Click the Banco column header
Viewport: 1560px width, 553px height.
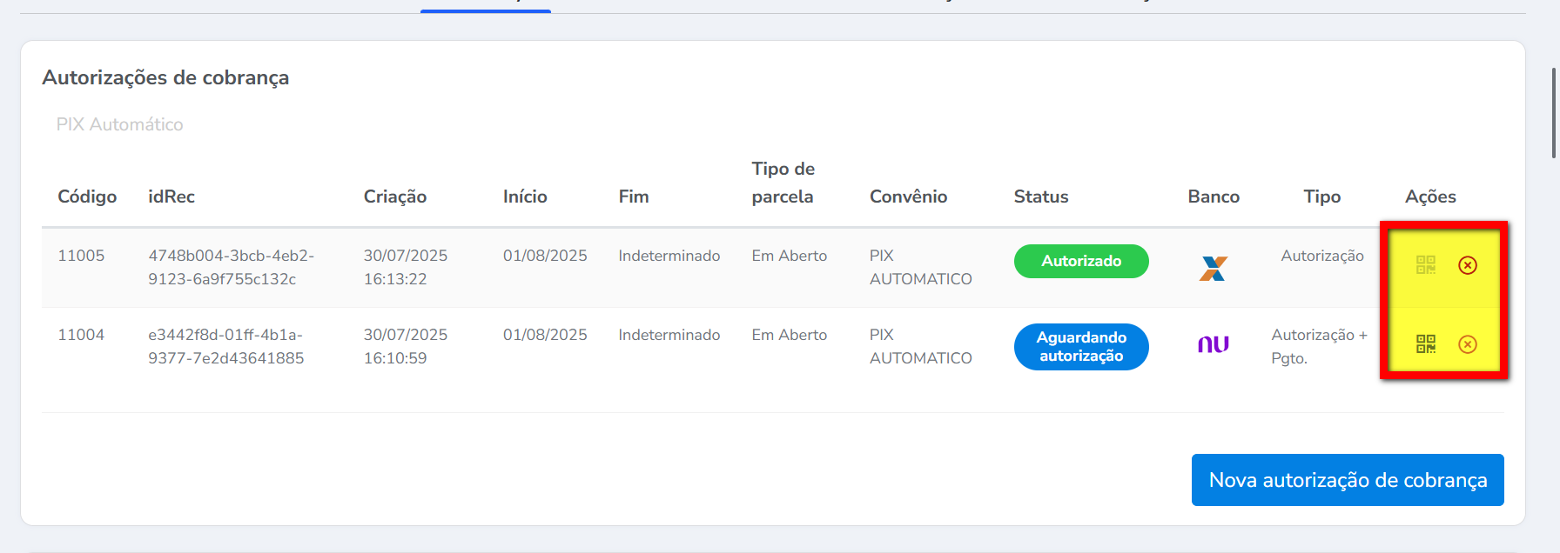1214,197
